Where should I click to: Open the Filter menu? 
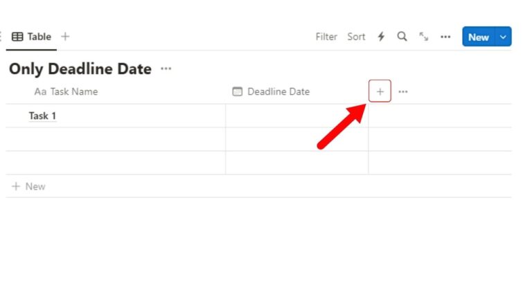326,37
